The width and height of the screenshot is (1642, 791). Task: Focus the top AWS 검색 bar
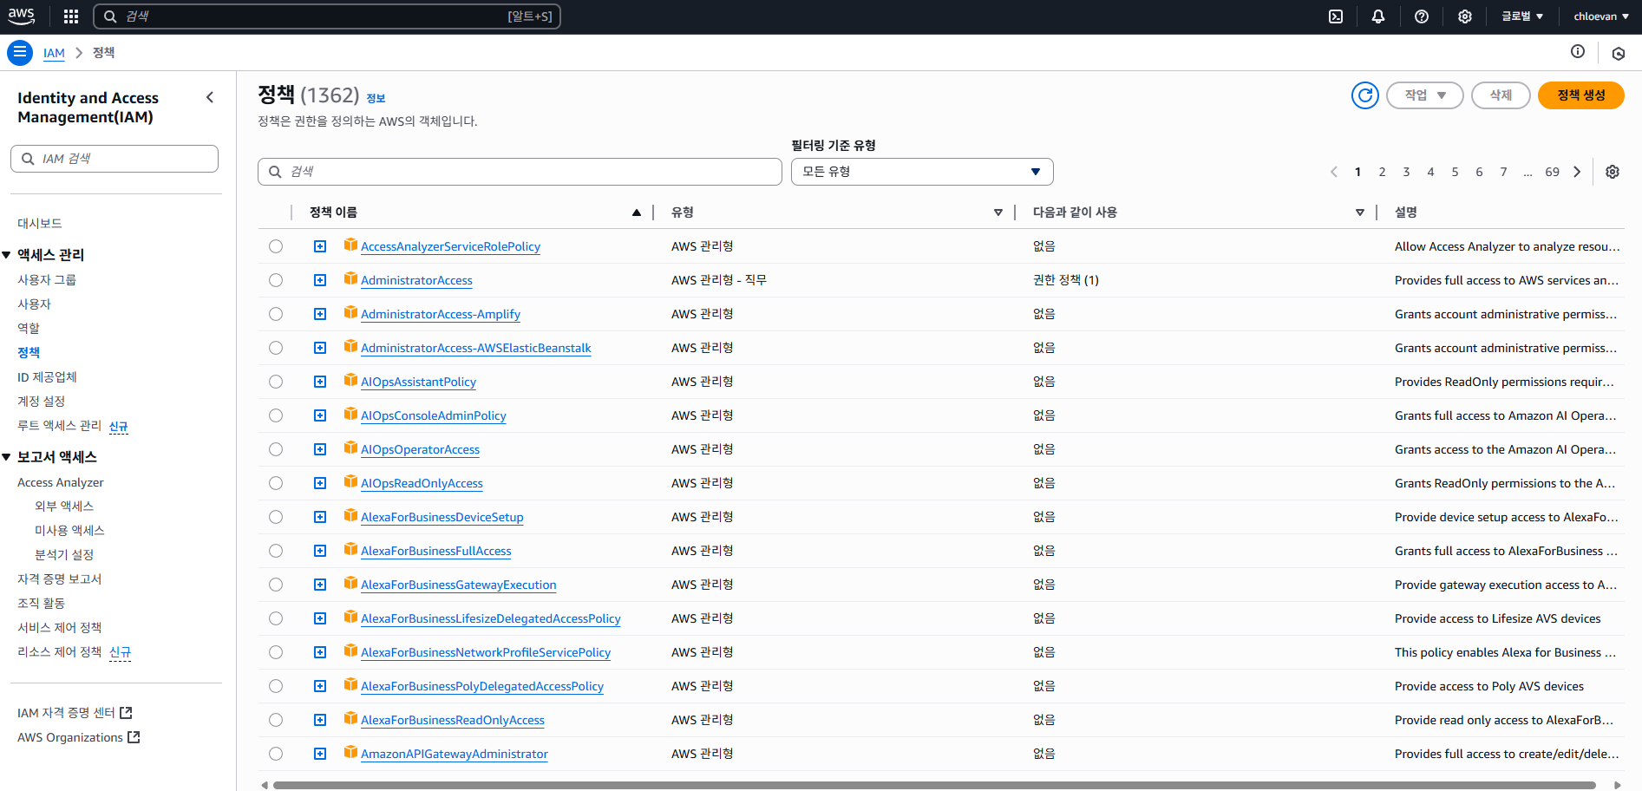[x=326, y=16]
